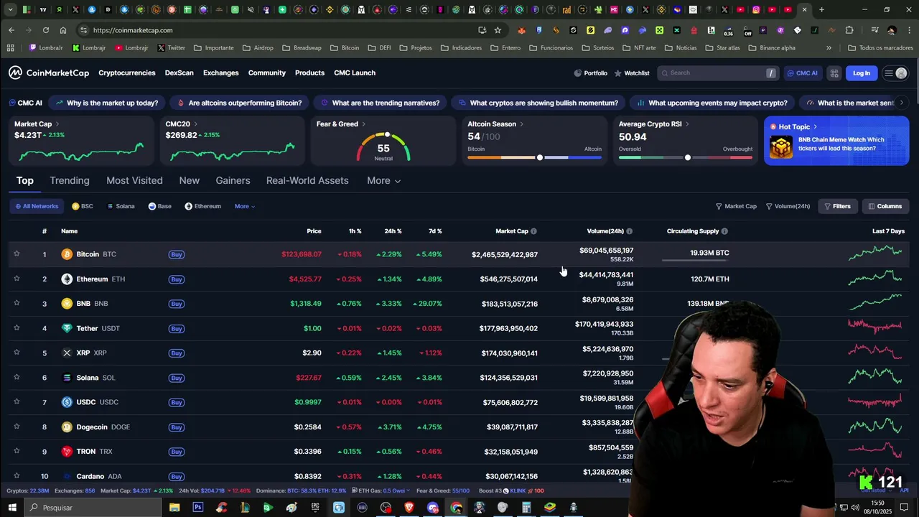Open the hamburger profile menu

pos(895,73)
